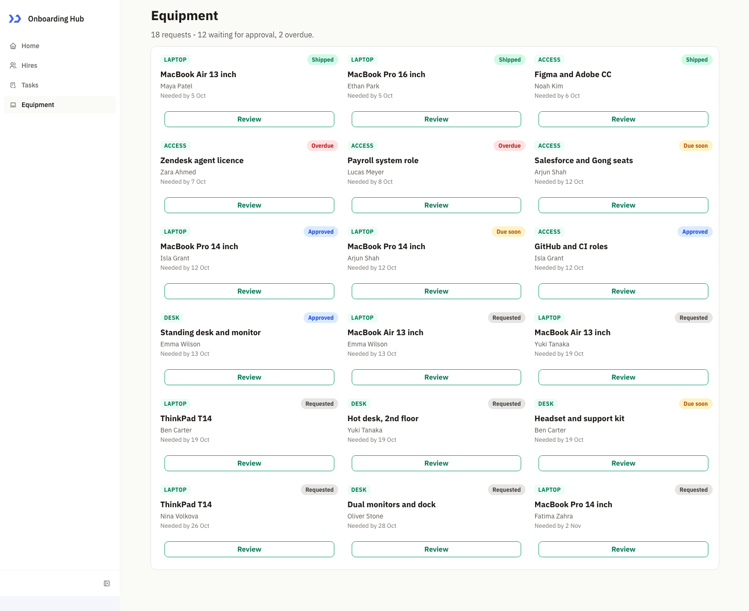Click the Home house icon in the sidebar
The height and width of the screenshot is (611, 749).
(x=13, y=46)
